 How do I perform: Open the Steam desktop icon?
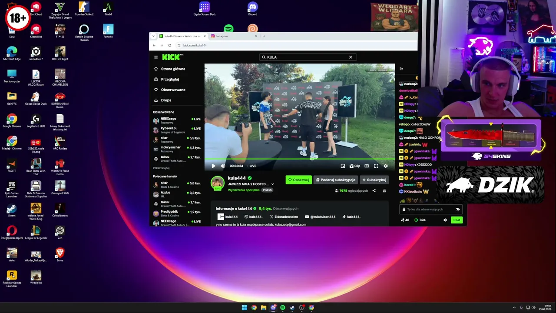12,210
